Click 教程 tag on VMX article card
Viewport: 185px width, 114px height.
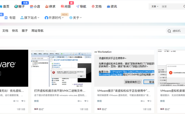point(36,101)
